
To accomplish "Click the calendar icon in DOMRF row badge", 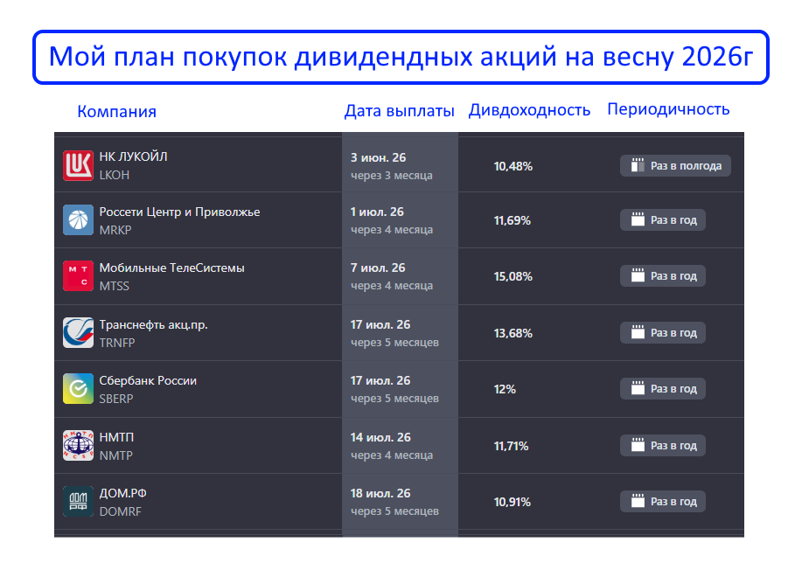I will (x=638, y=502).
